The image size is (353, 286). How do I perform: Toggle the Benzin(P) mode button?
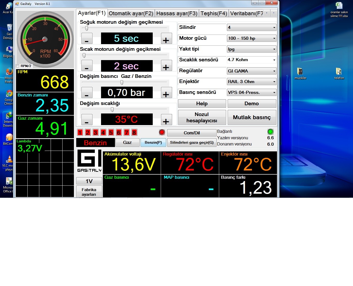(153, 142)
